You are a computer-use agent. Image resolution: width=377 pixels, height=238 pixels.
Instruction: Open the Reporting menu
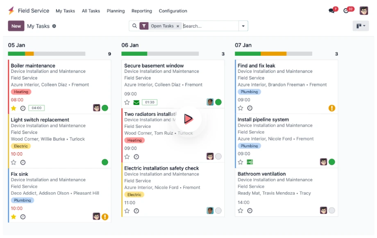point(141,11)
